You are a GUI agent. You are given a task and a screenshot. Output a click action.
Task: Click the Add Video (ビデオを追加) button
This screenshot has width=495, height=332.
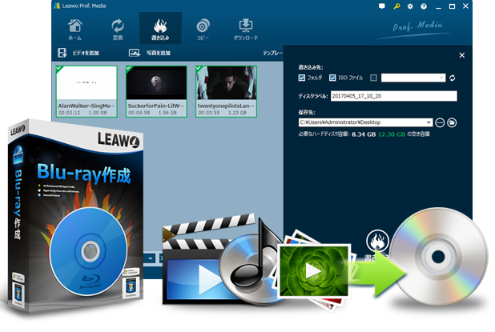[x=78, y=53]
